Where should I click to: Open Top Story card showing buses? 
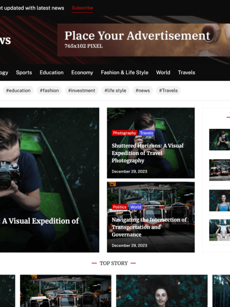click(66, 291)
